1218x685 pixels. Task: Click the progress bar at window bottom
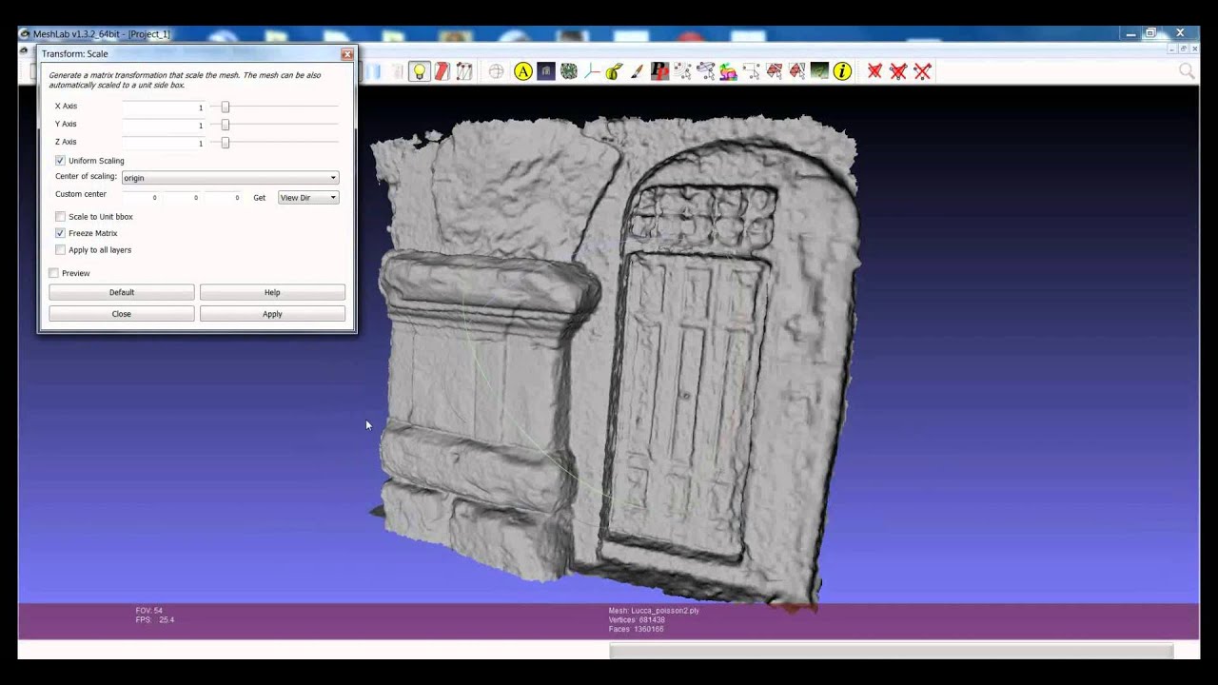point(891,652)
